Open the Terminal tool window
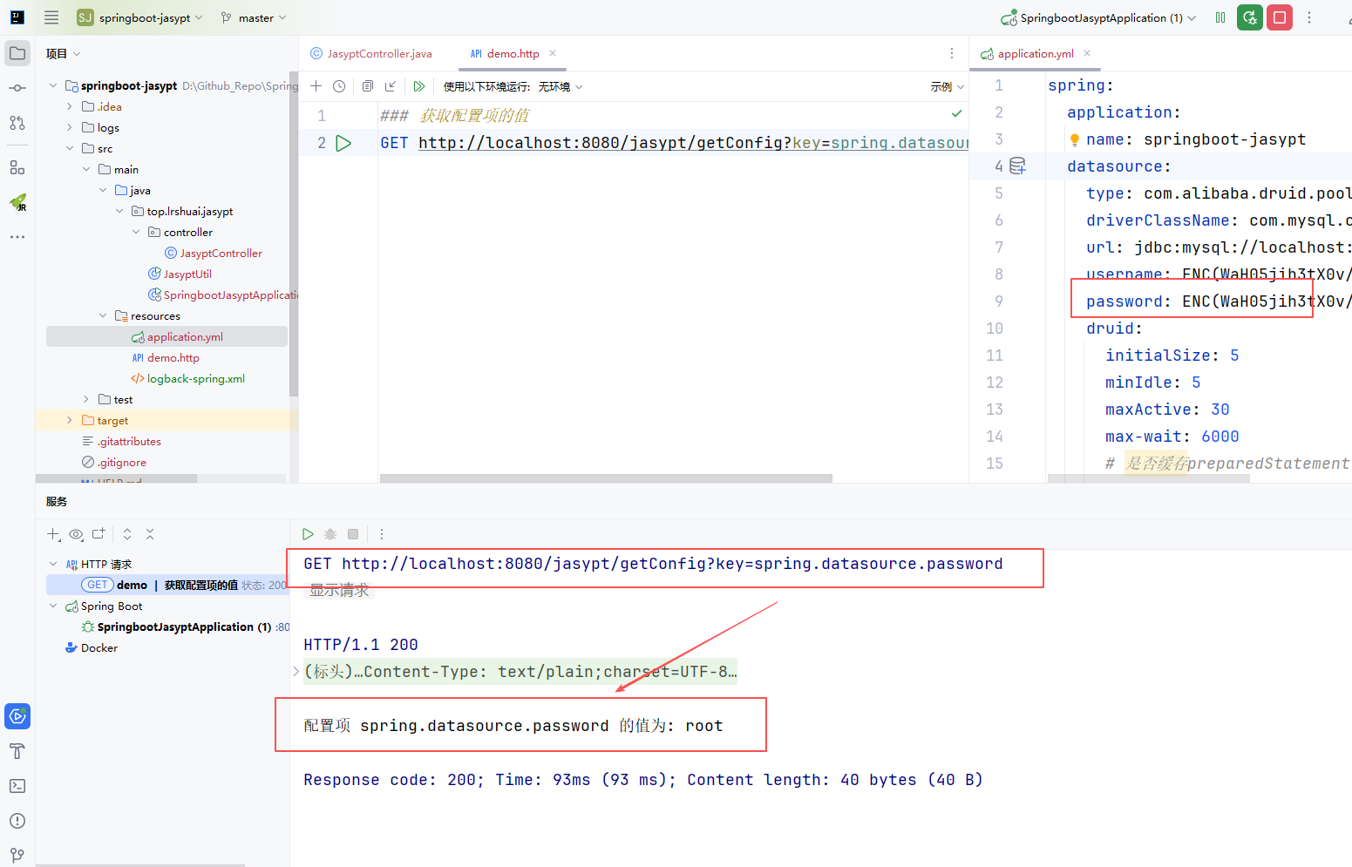Screen dimensions: 1352x867 (x=17, y=786)
